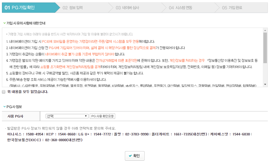This screenshot has width=270, height=163.
Task: Click '올앳 : 02-3783-9990' contact text
Action: pos(131,134)
